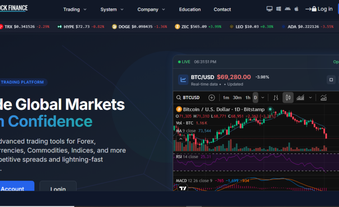Click the Android download icon
The height and width of the screenshot is (207, 339).
tap(288, 9)
